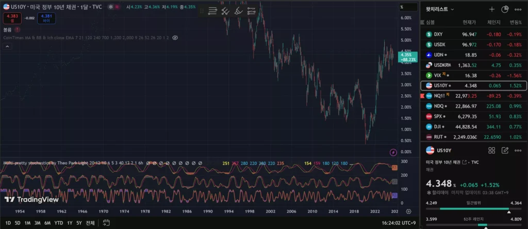Click the DXY symbol logo icon
This screenshot has width=528, height=229.
(x=429, y=34)
